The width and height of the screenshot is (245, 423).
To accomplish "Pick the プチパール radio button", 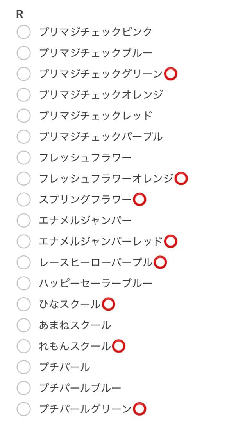I will tap(24, 367).
